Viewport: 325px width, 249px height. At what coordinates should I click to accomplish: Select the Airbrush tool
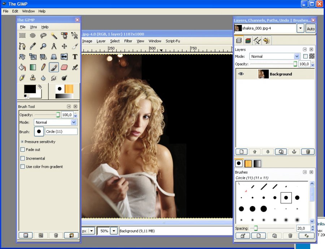[x=75, y=67]
